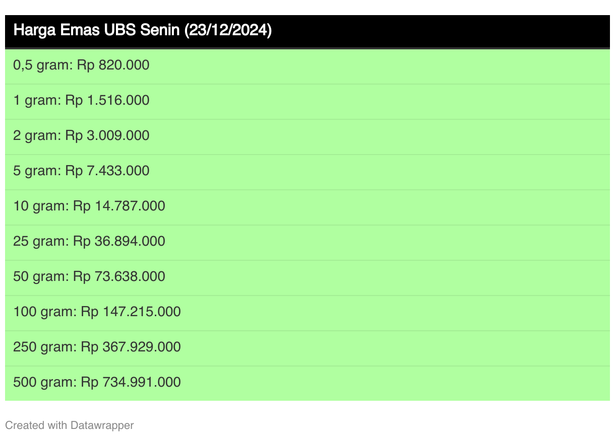Click the date (23/12/2024) in header
This screenshot has width=615, height=437.
(228, 31)
